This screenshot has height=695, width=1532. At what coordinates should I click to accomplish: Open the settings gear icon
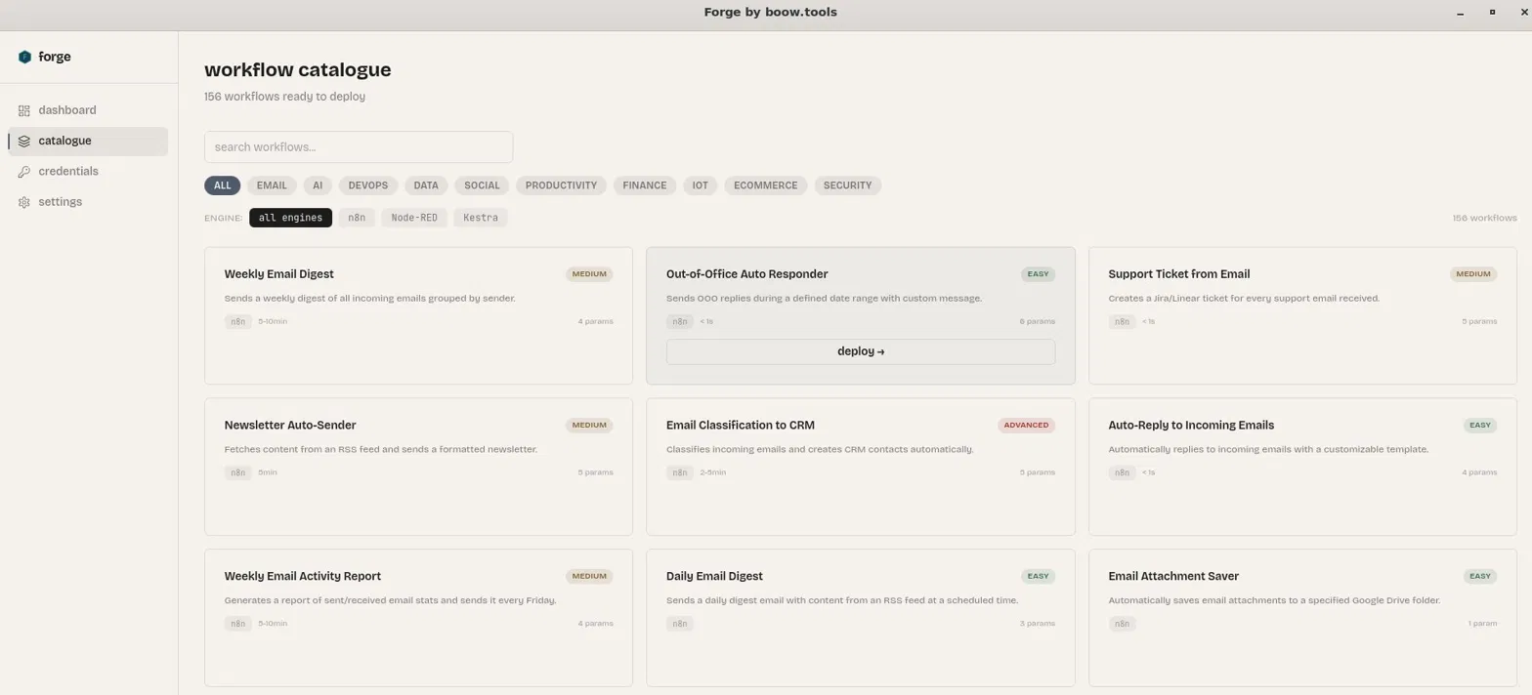tap(24, 202)
